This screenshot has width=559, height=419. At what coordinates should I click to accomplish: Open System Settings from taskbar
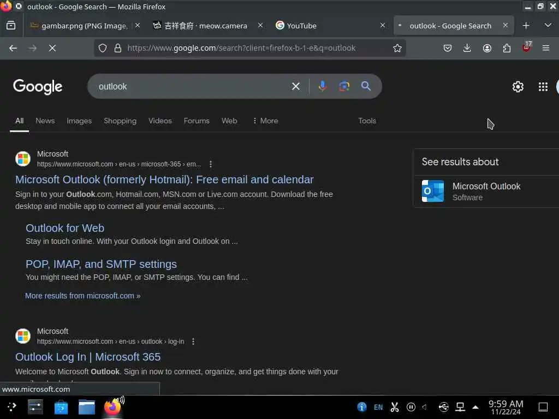[35, 407]
